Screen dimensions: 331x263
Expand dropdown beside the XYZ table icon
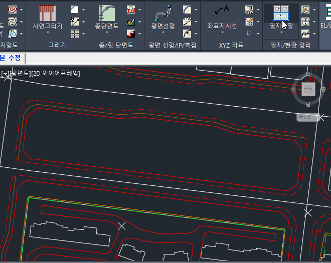pos(258,10)
